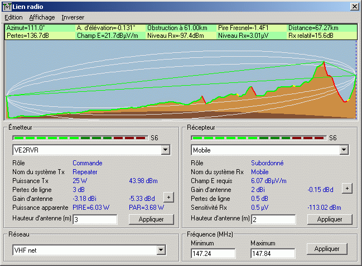Apply the receiver antenna height
Screen dimensions: 362x266
pyautogui.click(x=330, y=219)
